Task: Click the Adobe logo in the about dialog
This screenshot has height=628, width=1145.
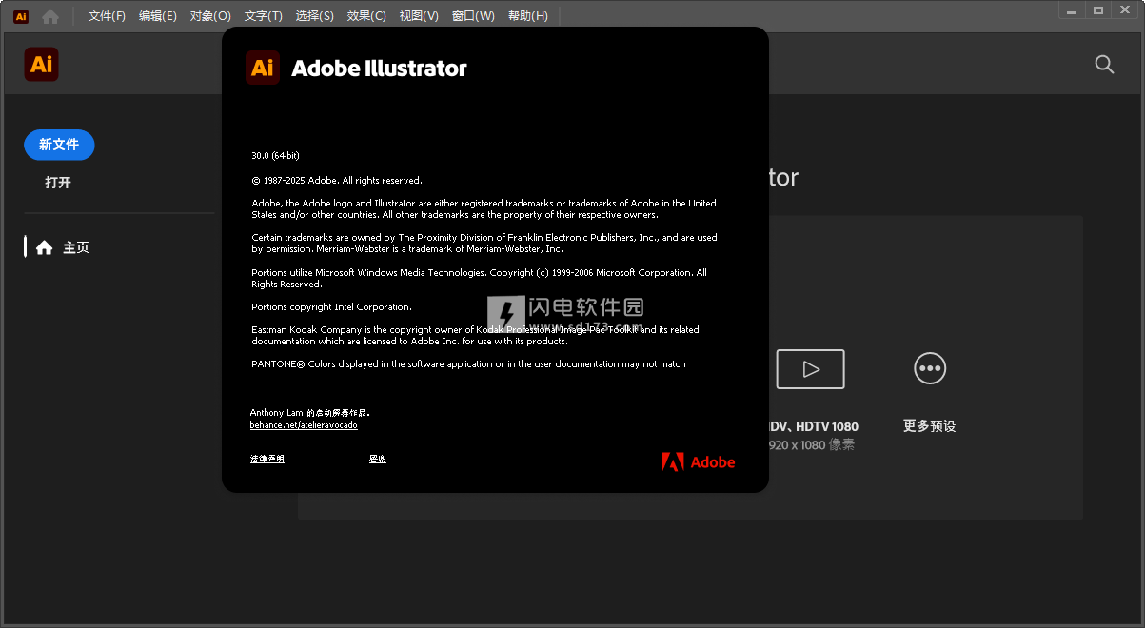Action: pos(699,462)
